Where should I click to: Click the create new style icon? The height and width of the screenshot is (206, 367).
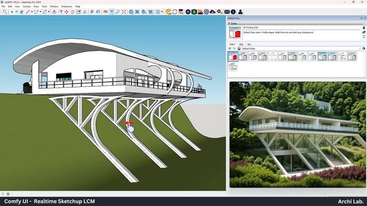pyautogui.click(x=364, y=32)
